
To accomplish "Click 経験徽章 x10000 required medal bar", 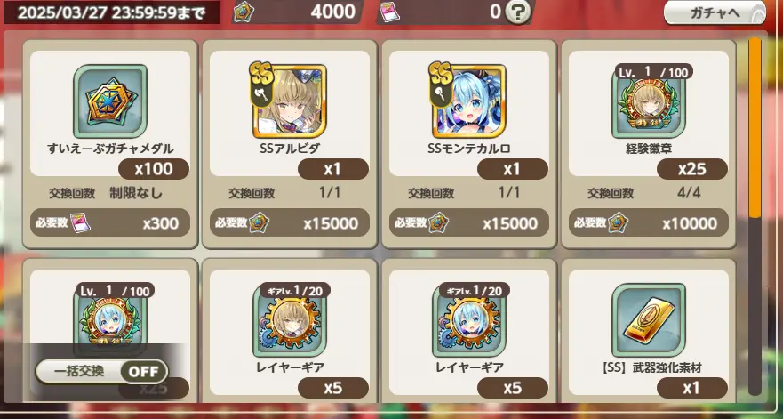I will (649, 223).
